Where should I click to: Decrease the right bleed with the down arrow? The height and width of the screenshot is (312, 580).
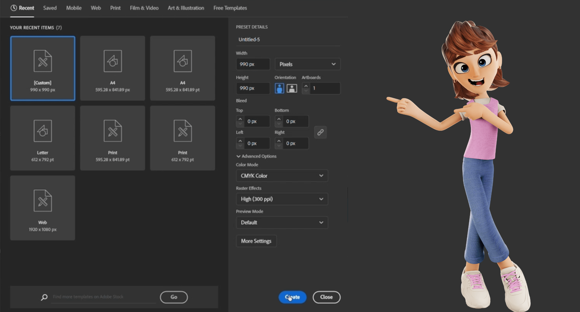pos(279,146)
